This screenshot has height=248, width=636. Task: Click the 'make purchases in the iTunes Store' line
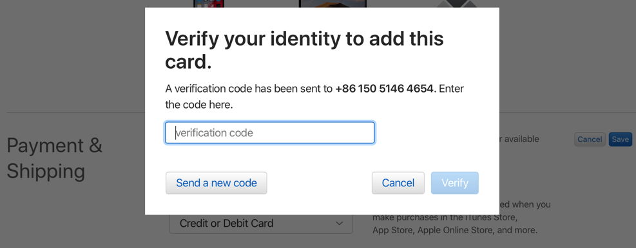[445, 218]
